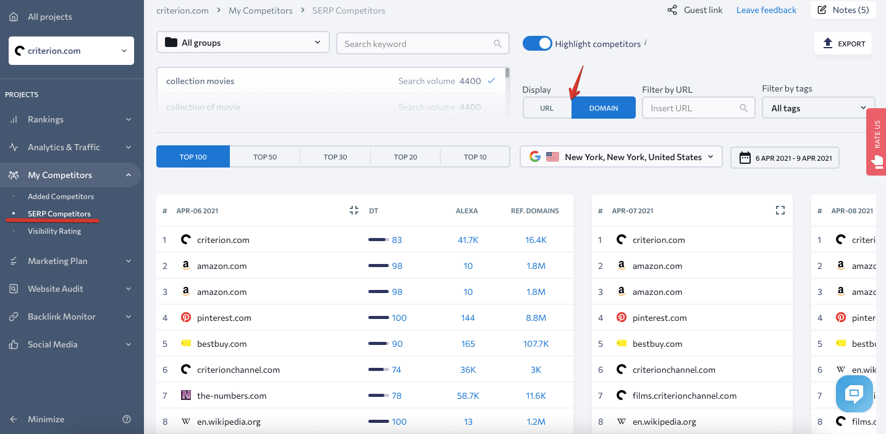Click the All projects home icon

[x=14, y=17]
